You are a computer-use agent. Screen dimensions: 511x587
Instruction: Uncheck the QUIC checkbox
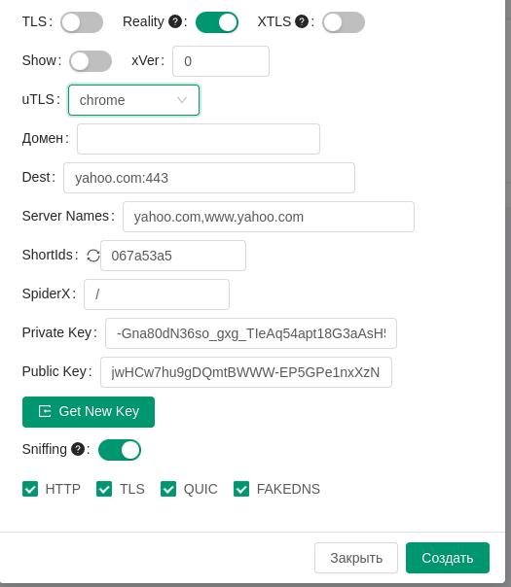168,489
